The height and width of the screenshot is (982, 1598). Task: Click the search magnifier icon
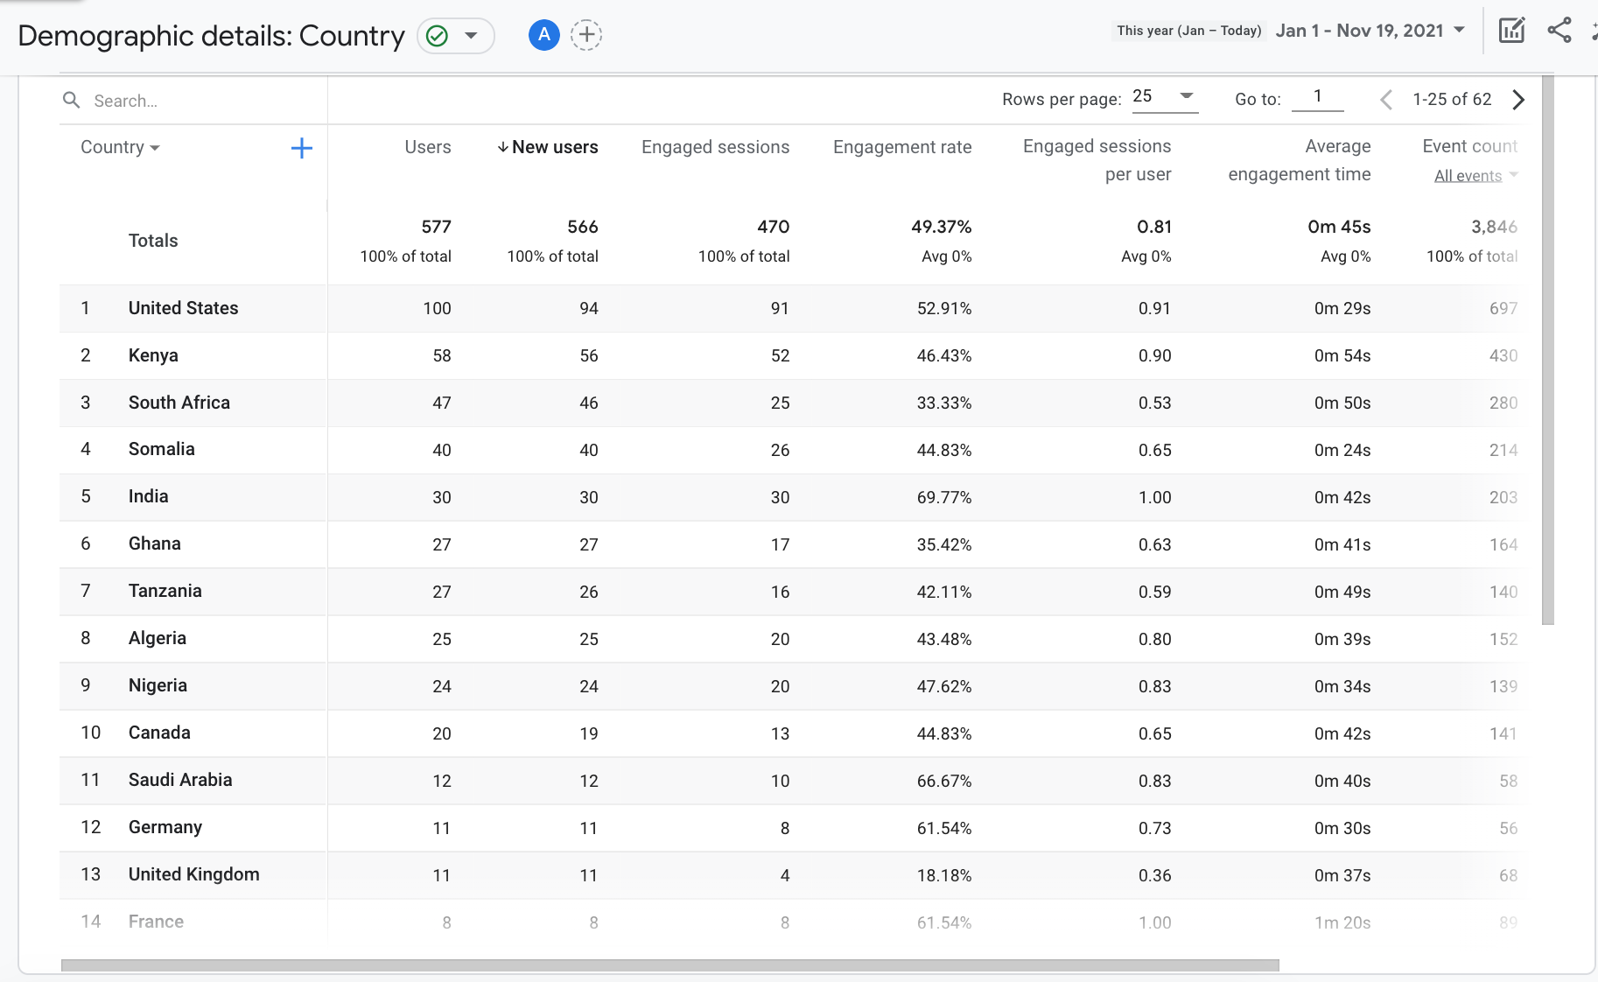[x=72, y=101]
